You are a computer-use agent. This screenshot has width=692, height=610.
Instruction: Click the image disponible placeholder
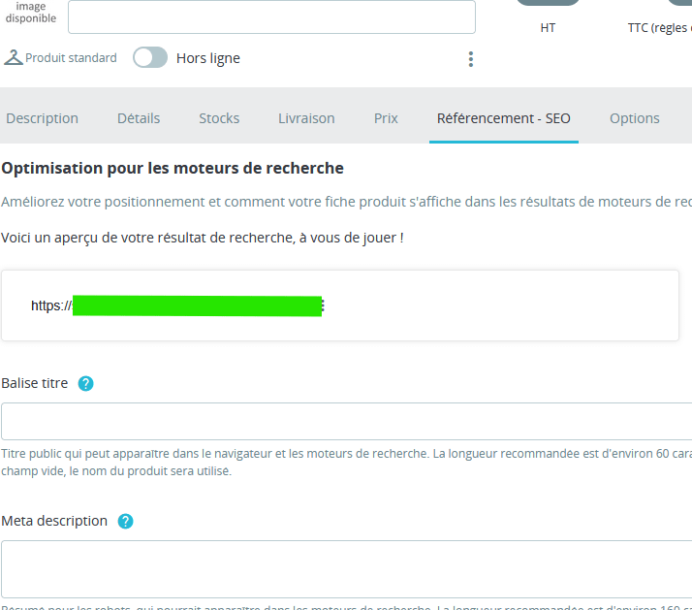click(x=31, y=13)
